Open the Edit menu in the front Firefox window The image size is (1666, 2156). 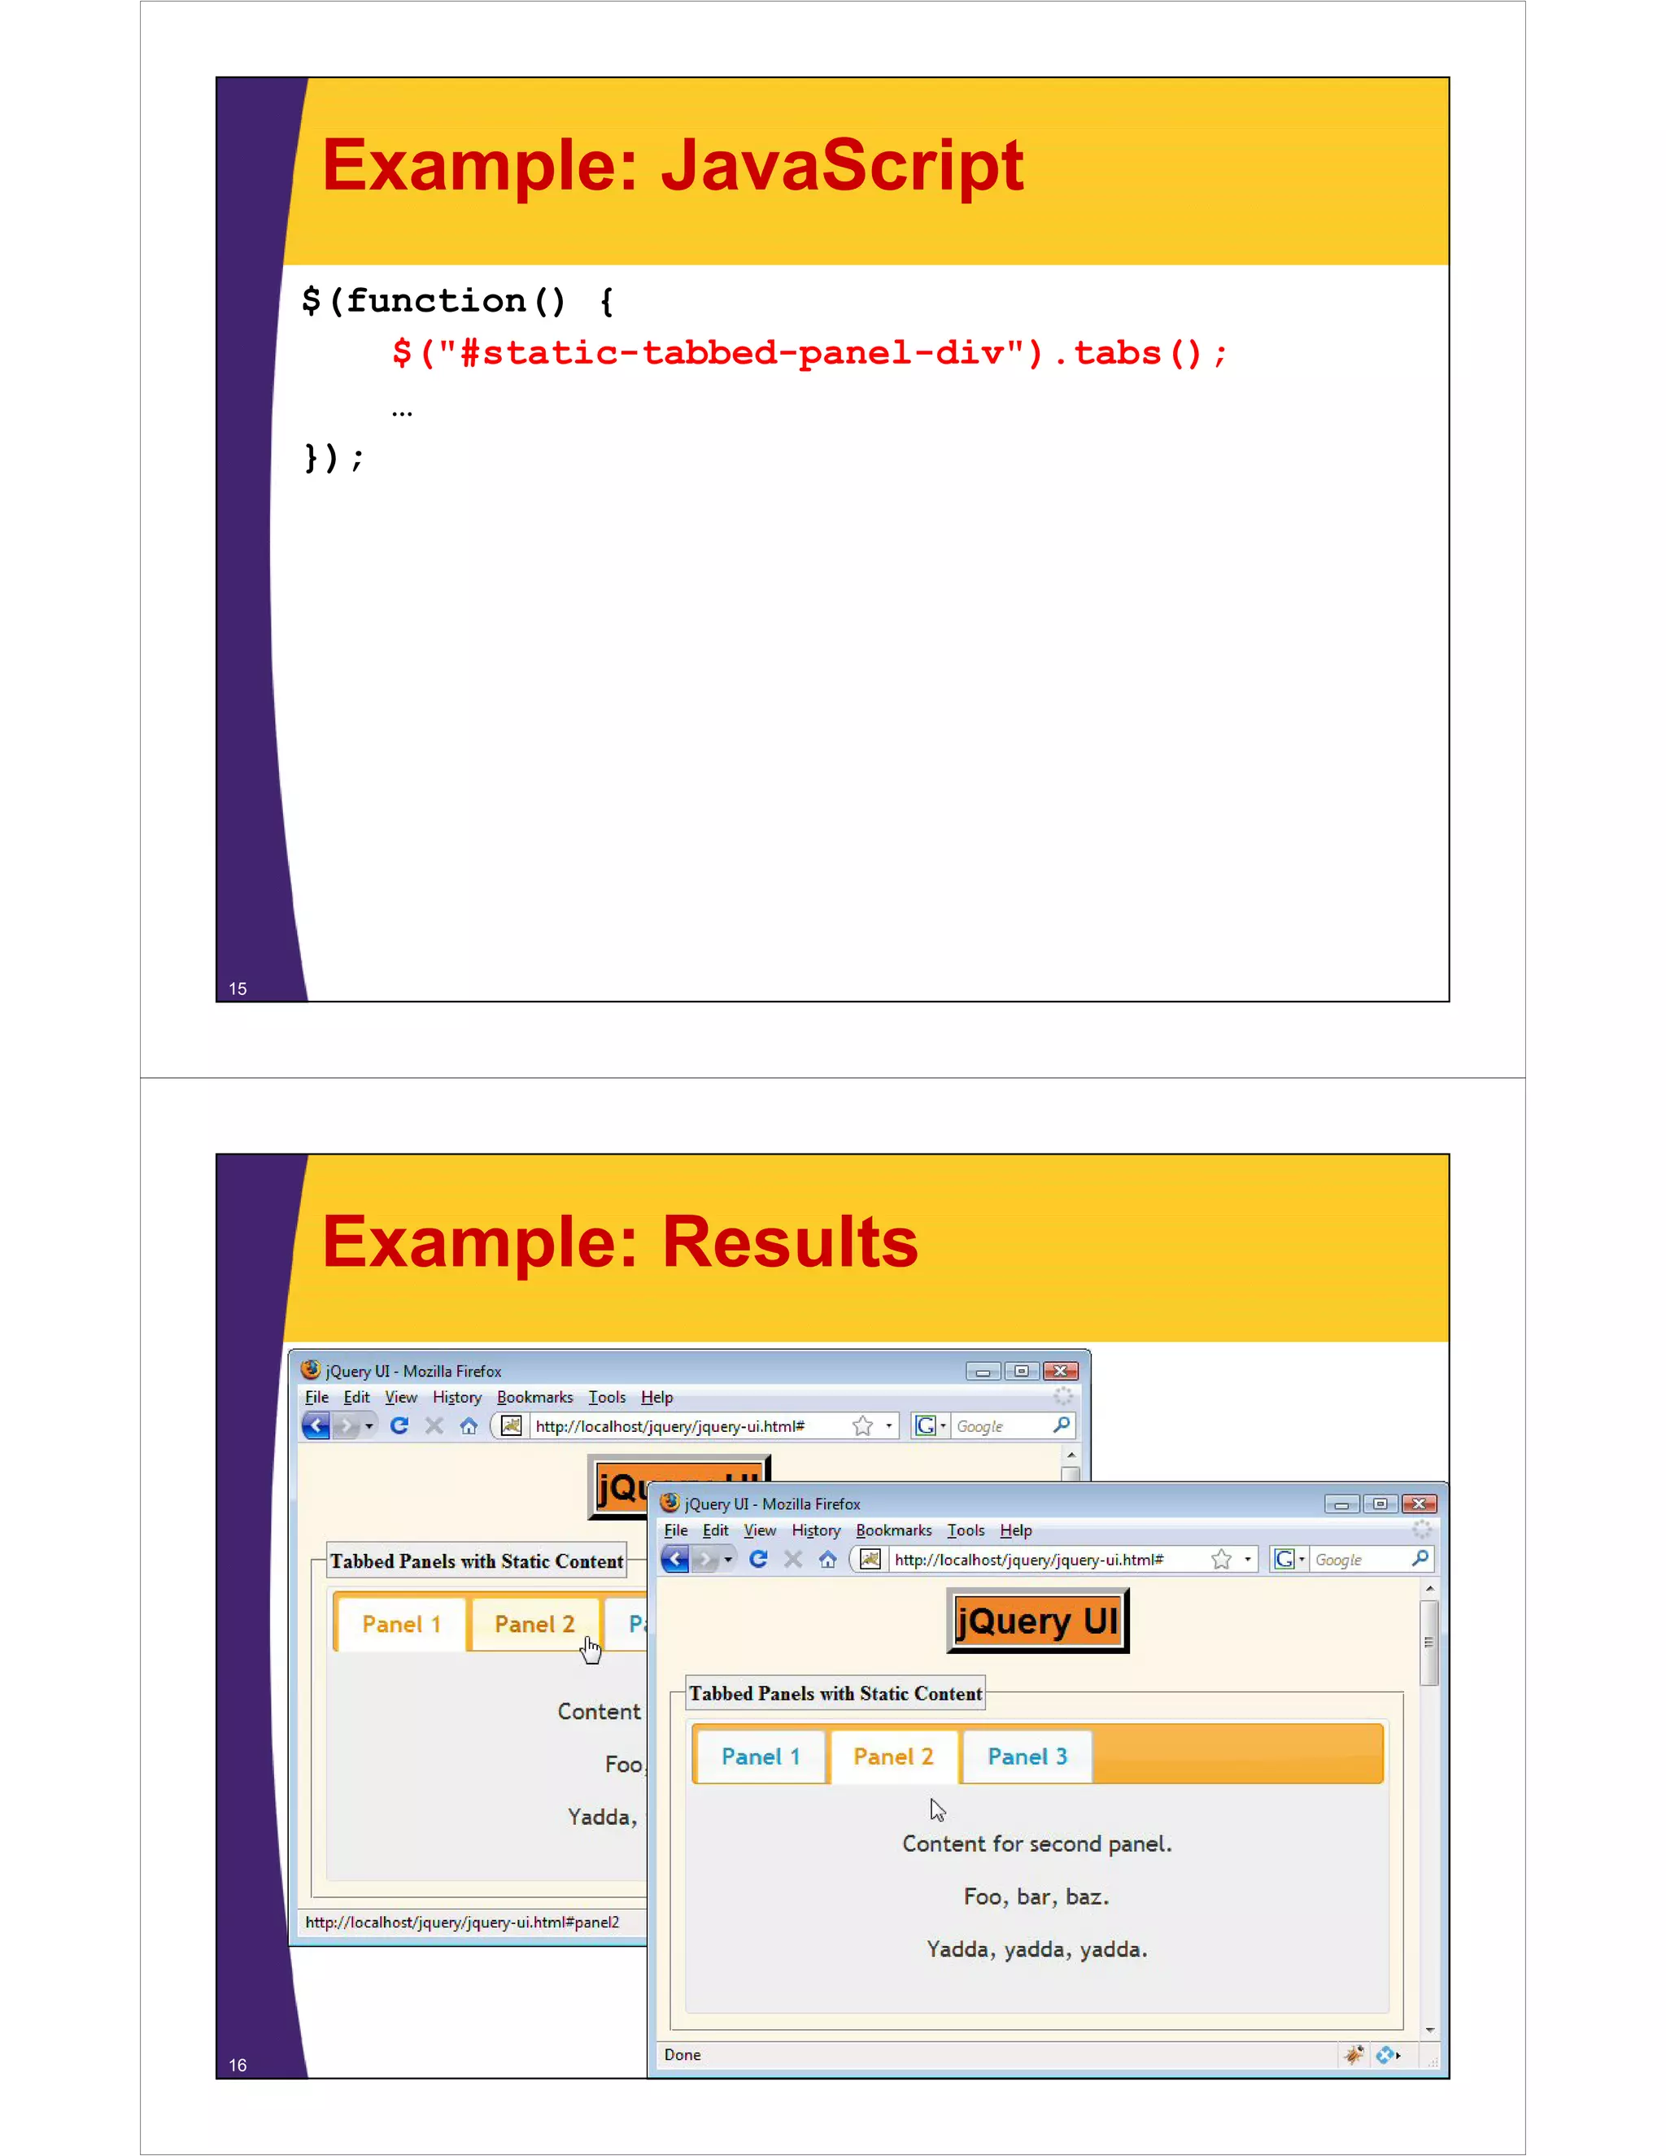click(716, 1530)
